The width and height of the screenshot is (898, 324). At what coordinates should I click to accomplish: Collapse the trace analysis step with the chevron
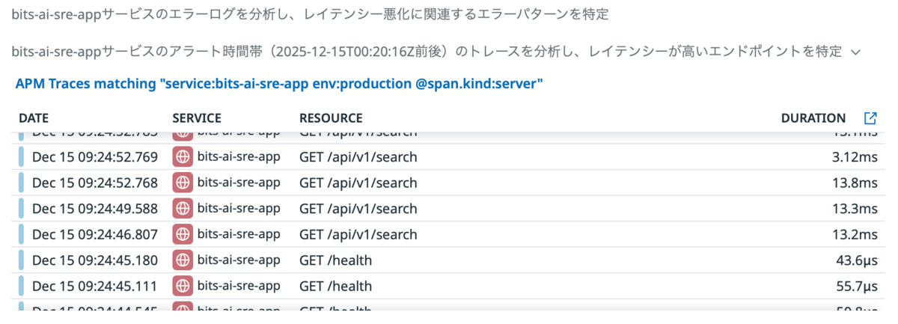pyautogui.click(x=856, y=52)
